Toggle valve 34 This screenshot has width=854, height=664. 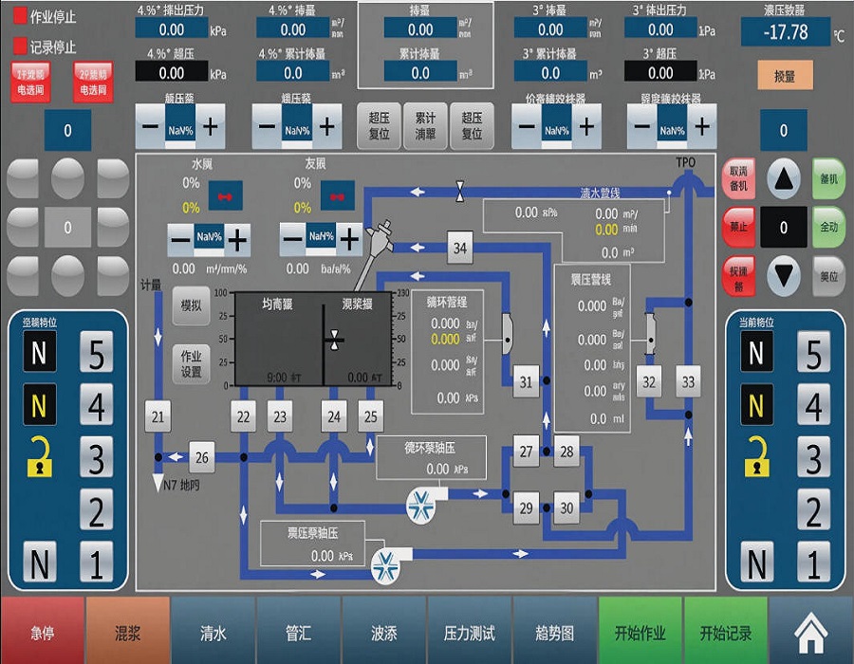[x=460, y=249]
